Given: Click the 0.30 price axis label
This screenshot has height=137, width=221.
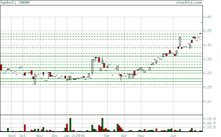Looking at the screenshot, I should [207, 45].
